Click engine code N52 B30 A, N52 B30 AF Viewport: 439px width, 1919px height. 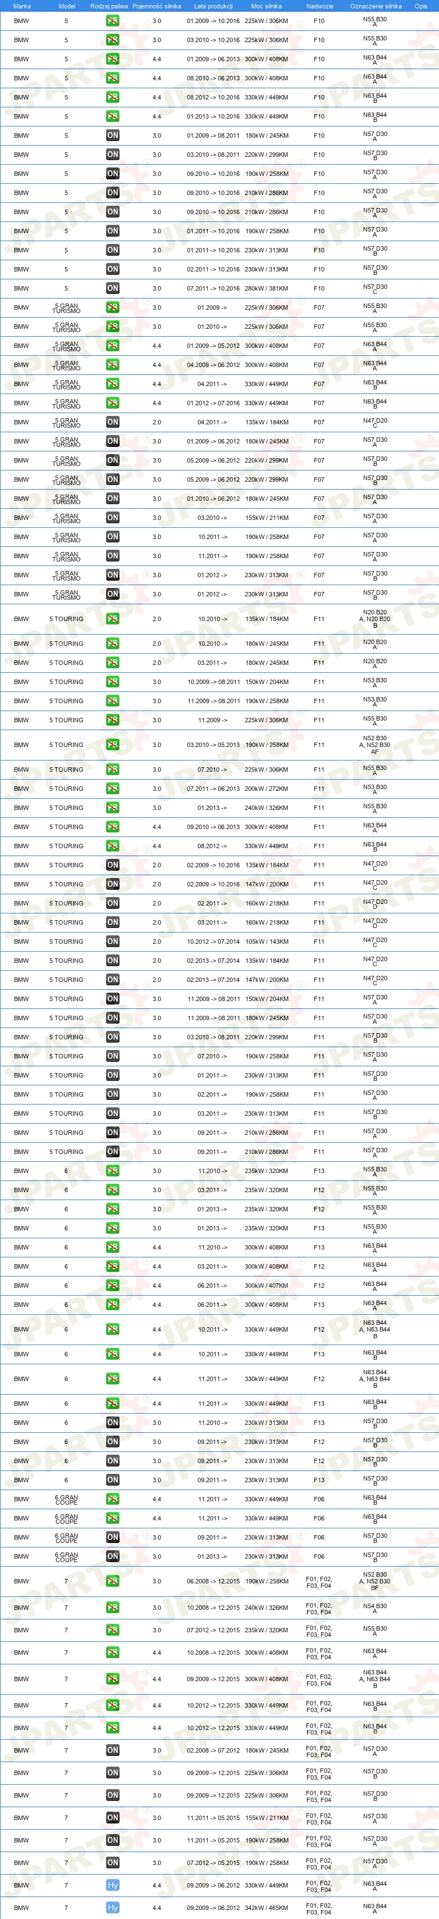375,745
